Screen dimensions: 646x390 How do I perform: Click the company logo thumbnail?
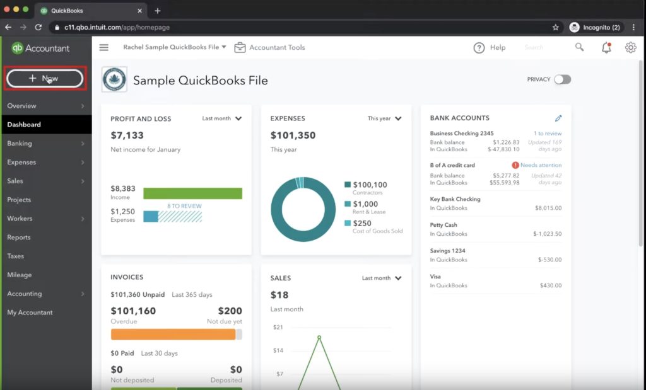pos(114,79)
